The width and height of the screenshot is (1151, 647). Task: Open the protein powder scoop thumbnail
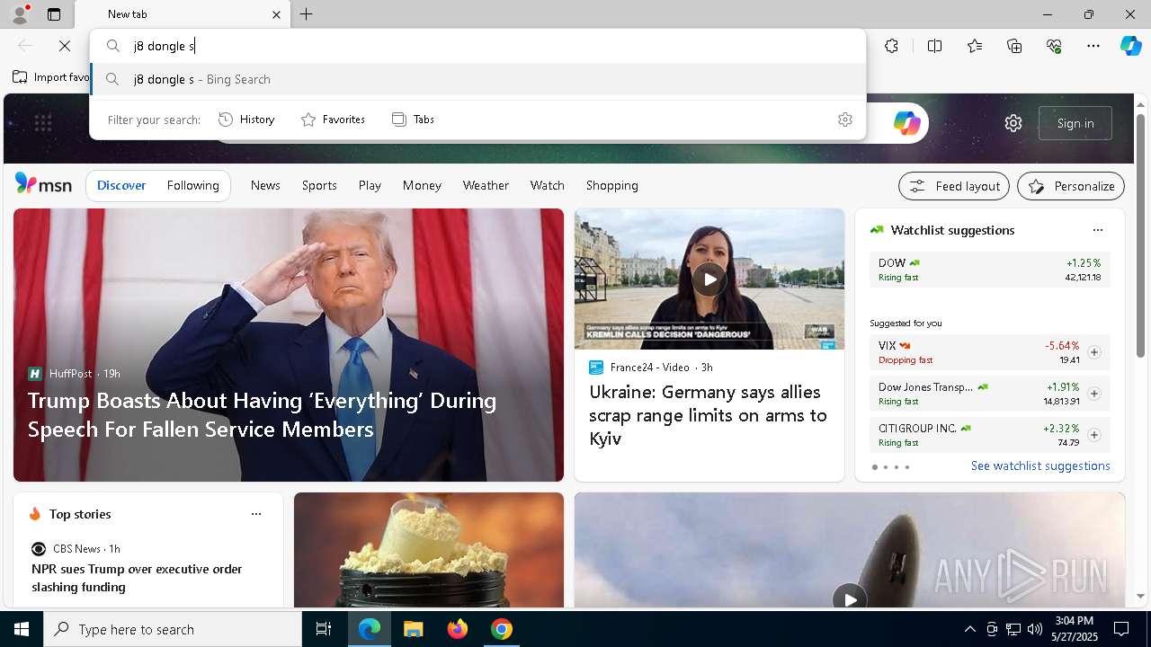(x=429, y=550)
